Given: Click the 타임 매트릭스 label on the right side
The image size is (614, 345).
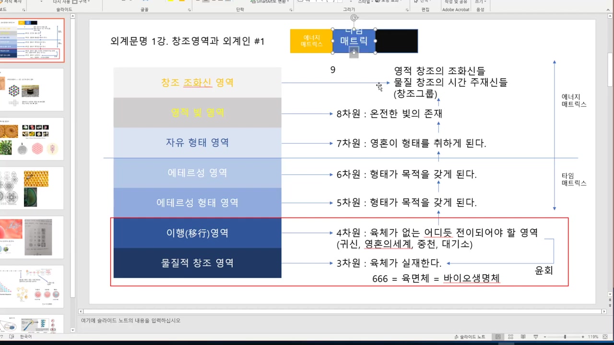Looking at the screenshot, I should (x=574, y=180).
